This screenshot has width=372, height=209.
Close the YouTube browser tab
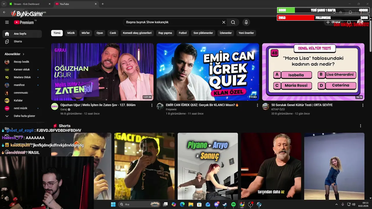pyautogui.click(x=96, y=4)
